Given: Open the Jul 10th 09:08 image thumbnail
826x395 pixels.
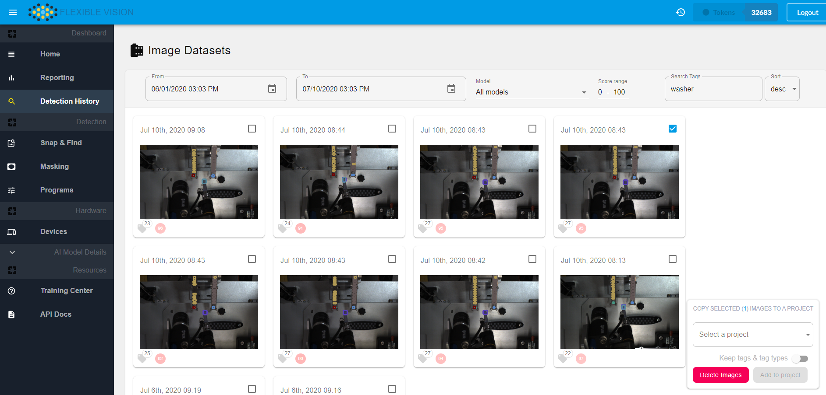Looking at the screenshot, I should pyautogui.click(x=199, y=182).
